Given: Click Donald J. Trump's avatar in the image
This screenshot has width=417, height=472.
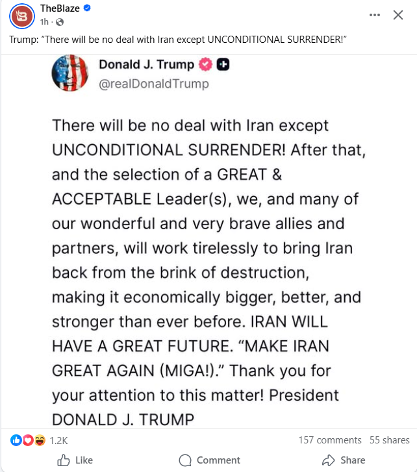Looking at the screenshot, I should [x=71, y=73].
